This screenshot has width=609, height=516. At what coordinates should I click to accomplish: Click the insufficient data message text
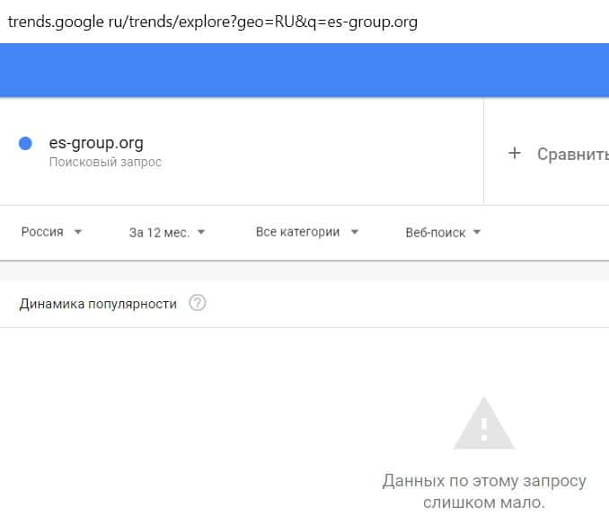tap(484, 491)
